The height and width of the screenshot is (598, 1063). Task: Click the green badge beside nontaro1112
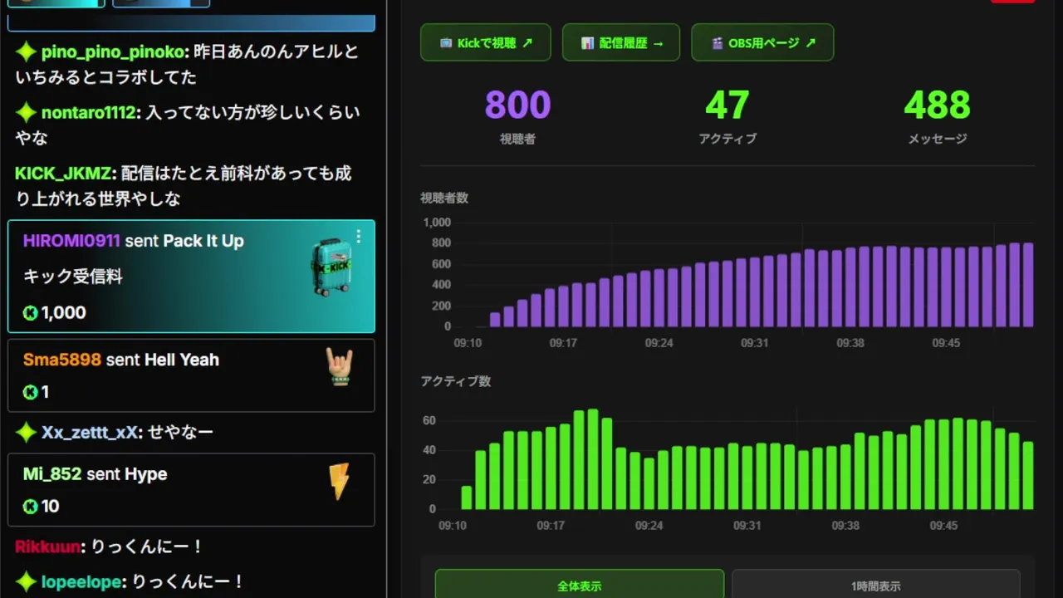click(27, 113)
